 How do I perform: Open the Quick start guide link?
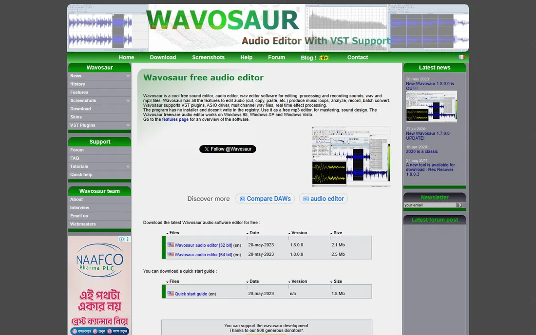(191, 294)
